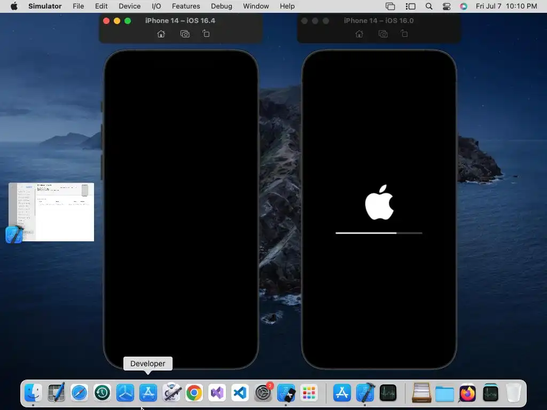Open Time Machine in the Dock
547x410 pixels.
(x=102, y=392)
